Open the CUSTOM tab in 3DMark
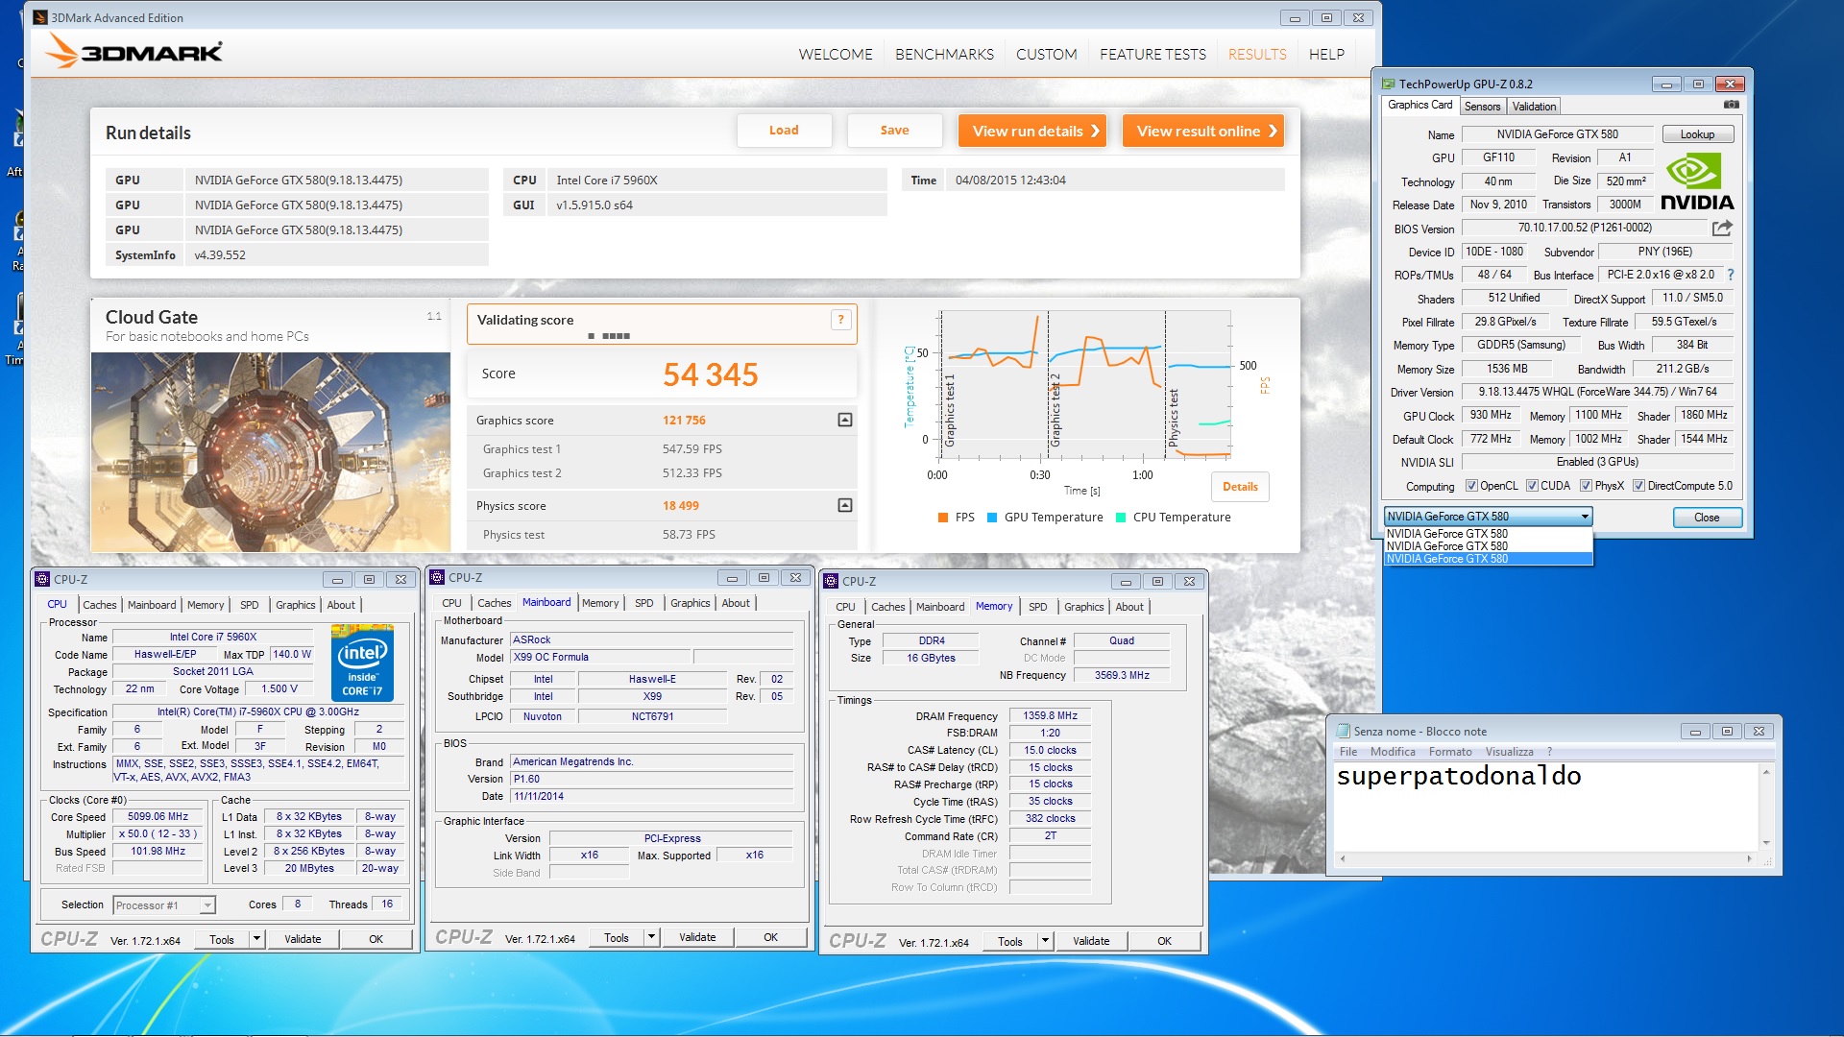The height and width of the screenshot is (1037, 1844). coord(1046,55)
